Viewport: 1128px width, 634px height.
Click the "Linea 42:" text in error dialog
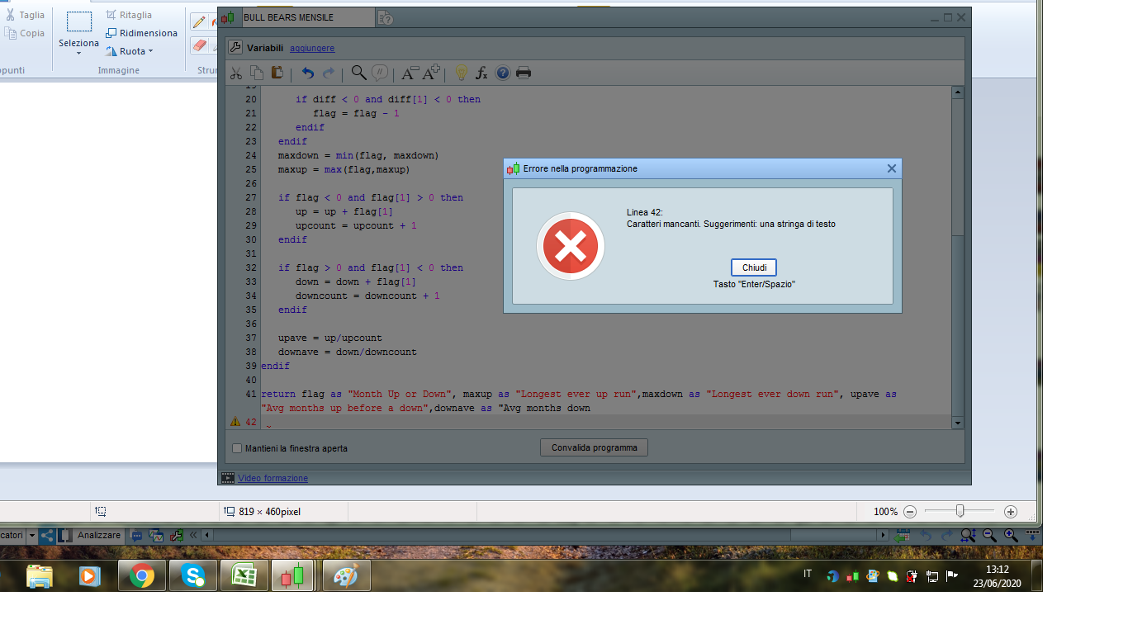pos(645,212)
